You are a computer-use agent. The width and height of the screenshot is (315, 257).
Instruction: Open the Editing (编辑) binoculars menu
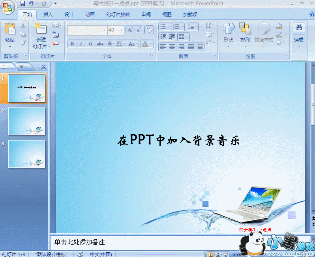pyautogui.click(x=299, y=35)
